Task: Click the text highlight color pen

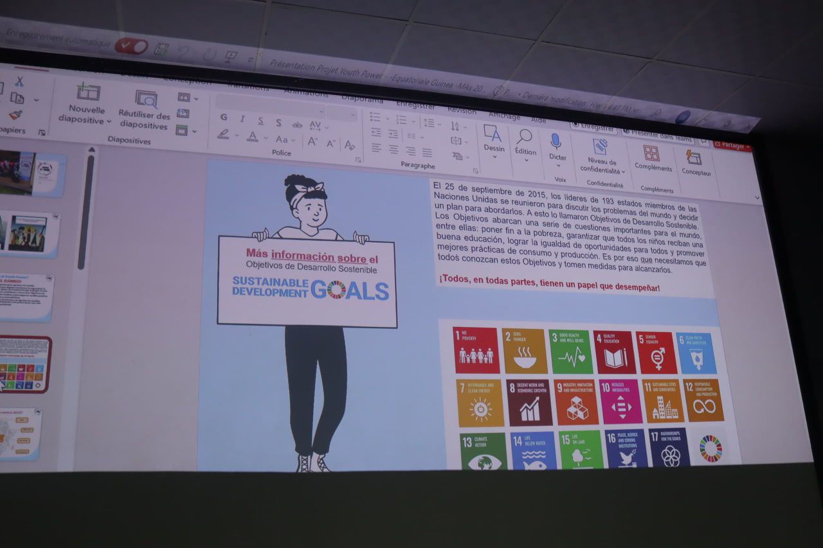Action: point(223,134)
